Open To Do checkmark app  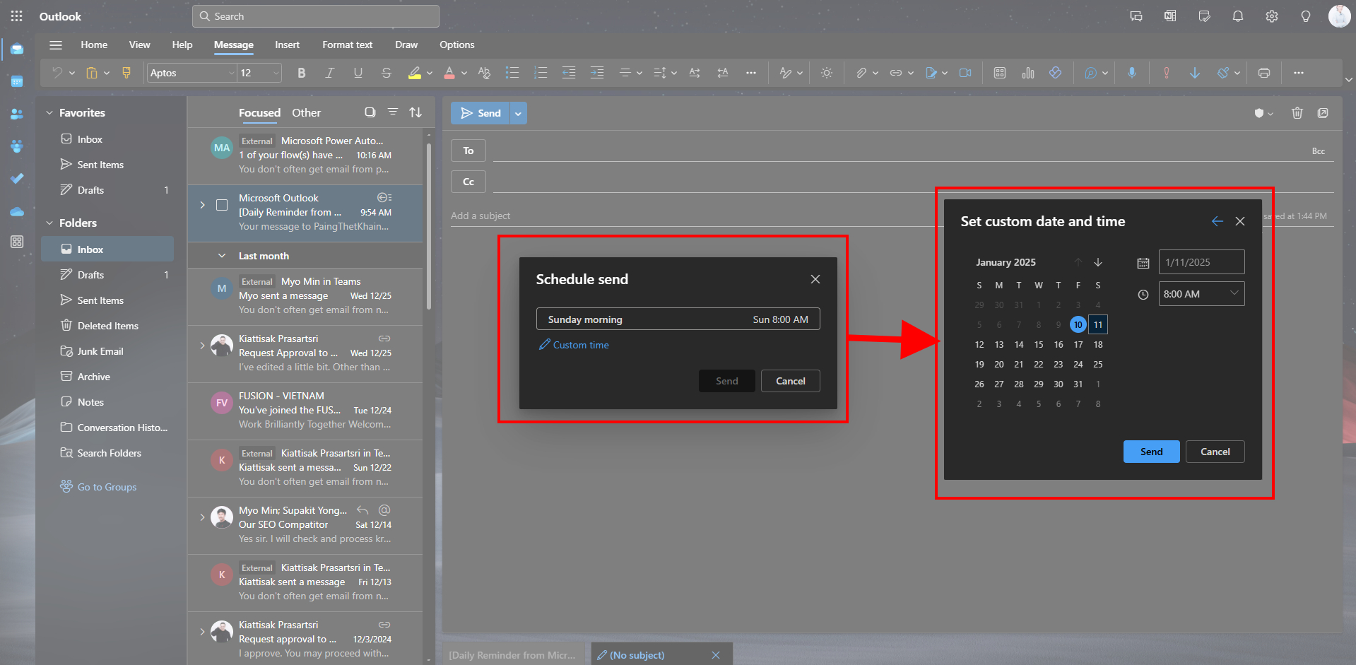click(x=17, y=178)
